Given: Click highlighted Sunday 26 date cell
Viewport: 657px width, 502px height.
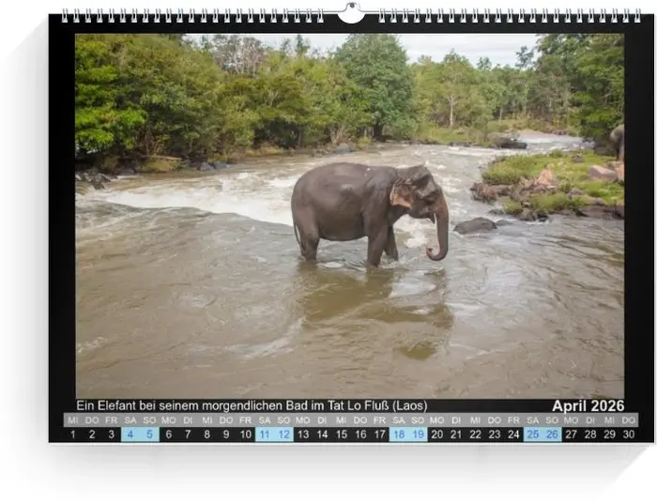Looking at the screenshot, I should point(552,434).
